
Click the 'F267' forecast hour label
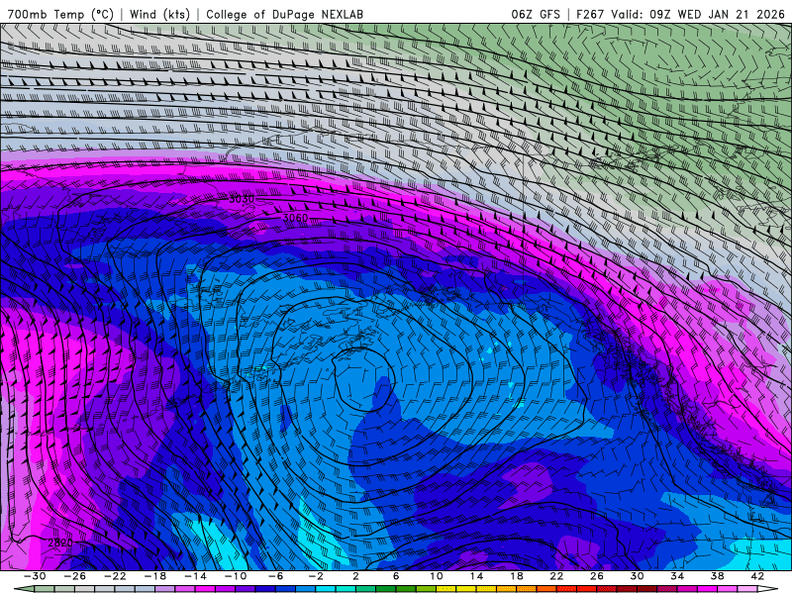point(590,14)
